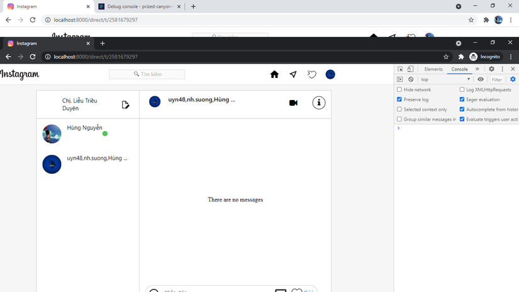
Task: Click the Instagram logo
Action: [x=20, y=74]
